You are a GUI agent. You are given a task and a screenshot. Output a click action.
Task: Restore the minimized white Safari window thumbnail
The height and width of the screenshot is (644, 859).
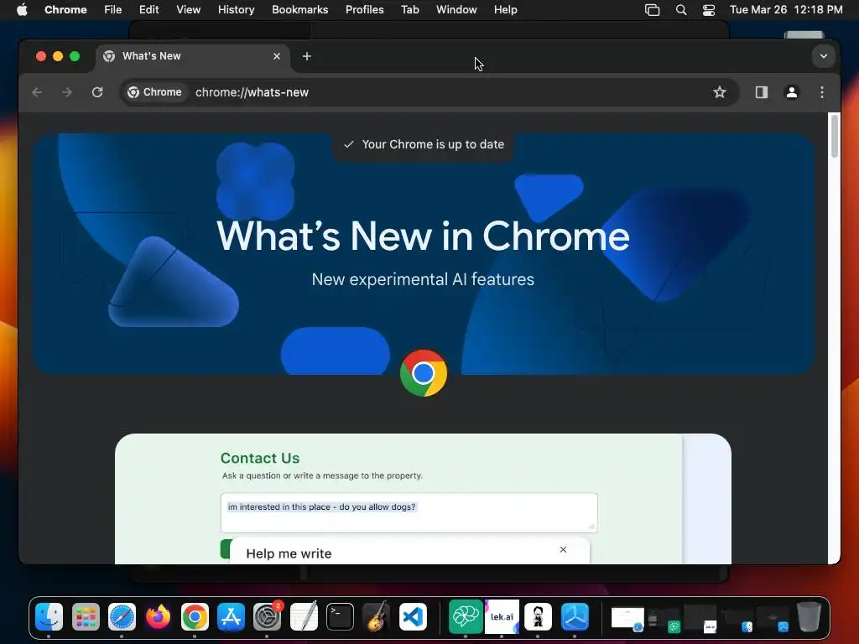[627, 619]
